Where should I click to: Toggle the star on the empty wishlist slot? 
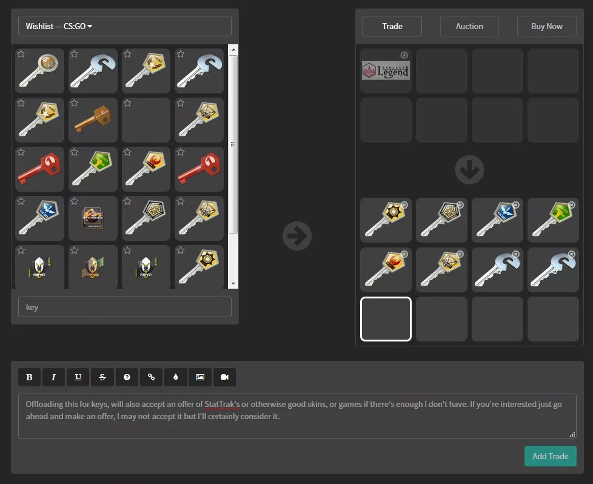[127, 103]
